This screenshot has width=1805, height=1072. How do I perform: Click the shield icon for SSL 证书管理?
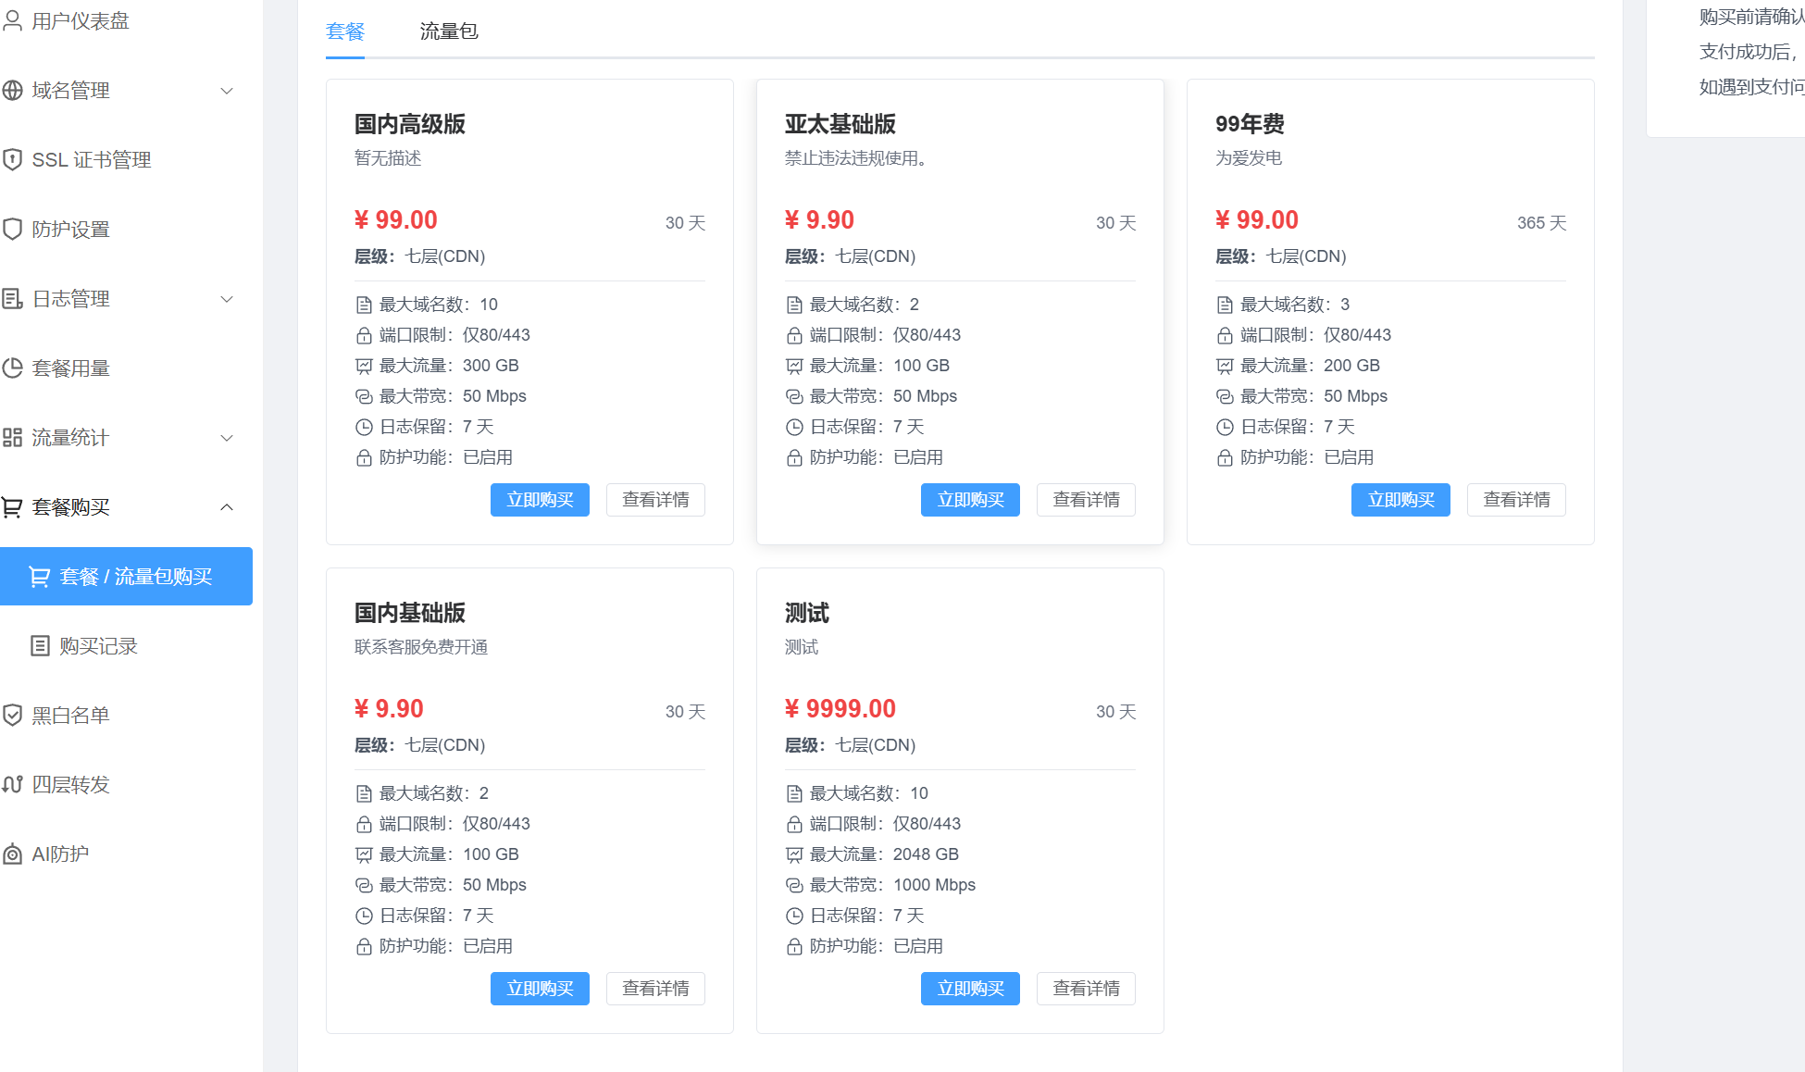[x=12, y=159]
